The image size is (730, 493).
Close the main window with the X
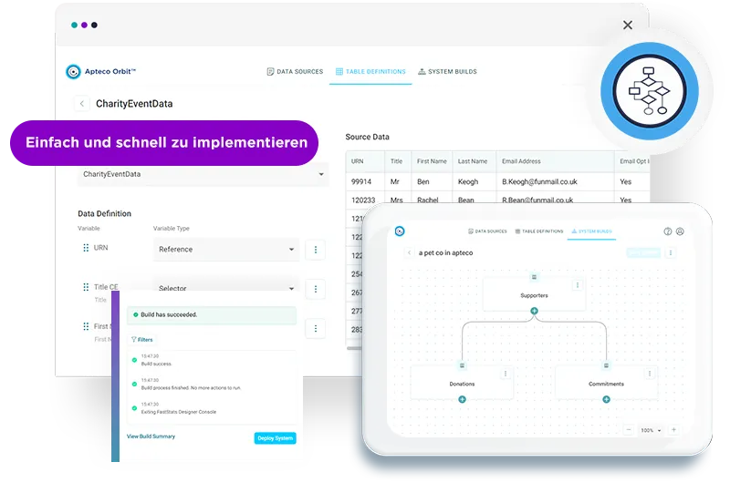pyautogui.click(x=628, y=26)
